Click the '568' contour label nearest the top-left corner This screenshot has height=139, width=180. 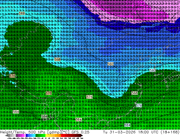(22, 14)
